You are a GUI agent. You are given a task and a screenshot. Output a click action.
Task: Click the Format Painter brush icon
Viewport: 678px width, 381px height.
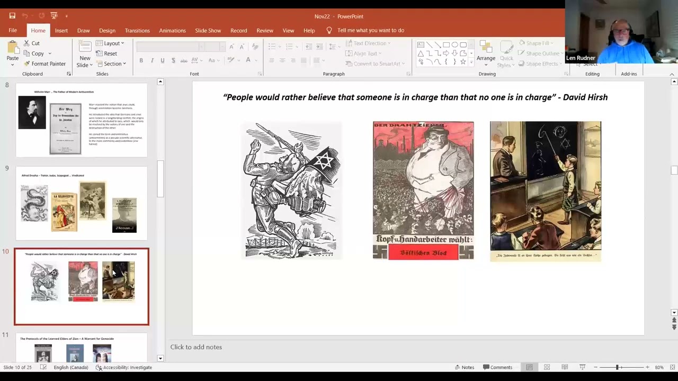(x=27, y=63)
